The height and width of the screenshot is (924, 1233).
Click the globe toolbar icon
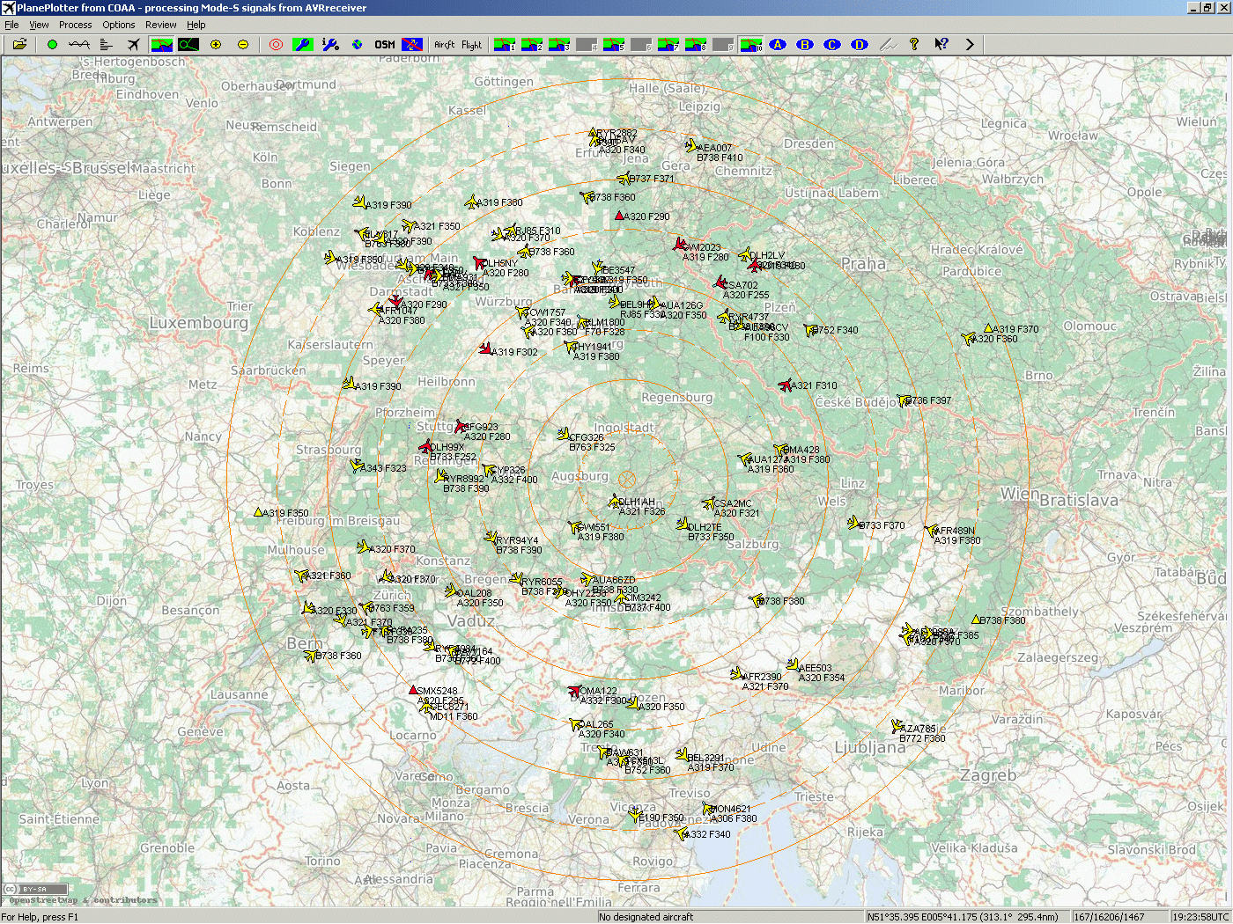point(358,44)
